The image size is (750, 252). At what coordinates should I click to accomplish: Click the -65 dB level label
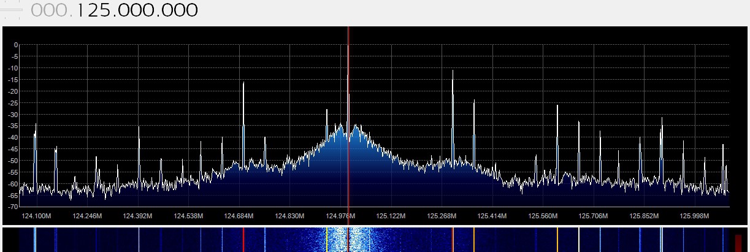(13, 196)
